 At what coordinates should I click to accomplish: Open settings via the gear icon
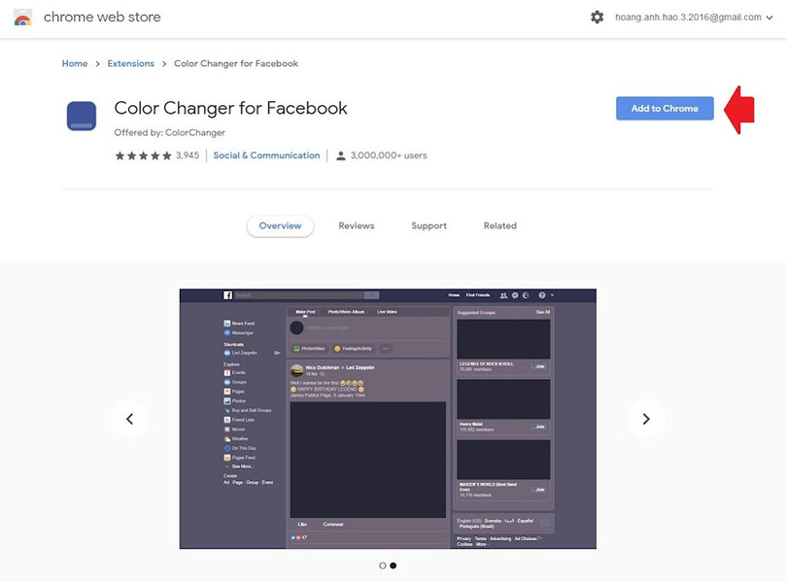(x=598, y=17)
